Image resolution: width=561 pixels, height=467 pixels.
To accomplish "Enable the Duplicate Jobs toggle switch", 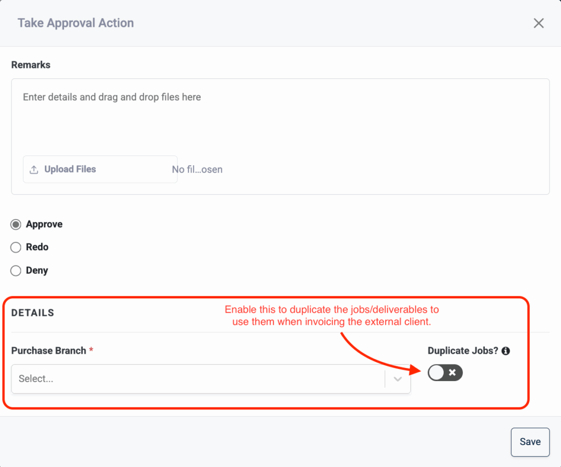I will tap(445, 373).
